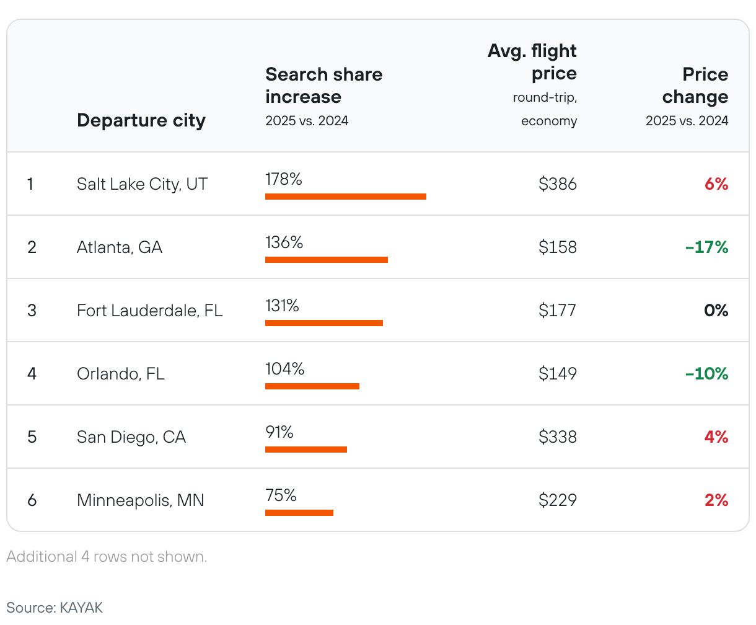Click the red 6% price change

point(716,184)
